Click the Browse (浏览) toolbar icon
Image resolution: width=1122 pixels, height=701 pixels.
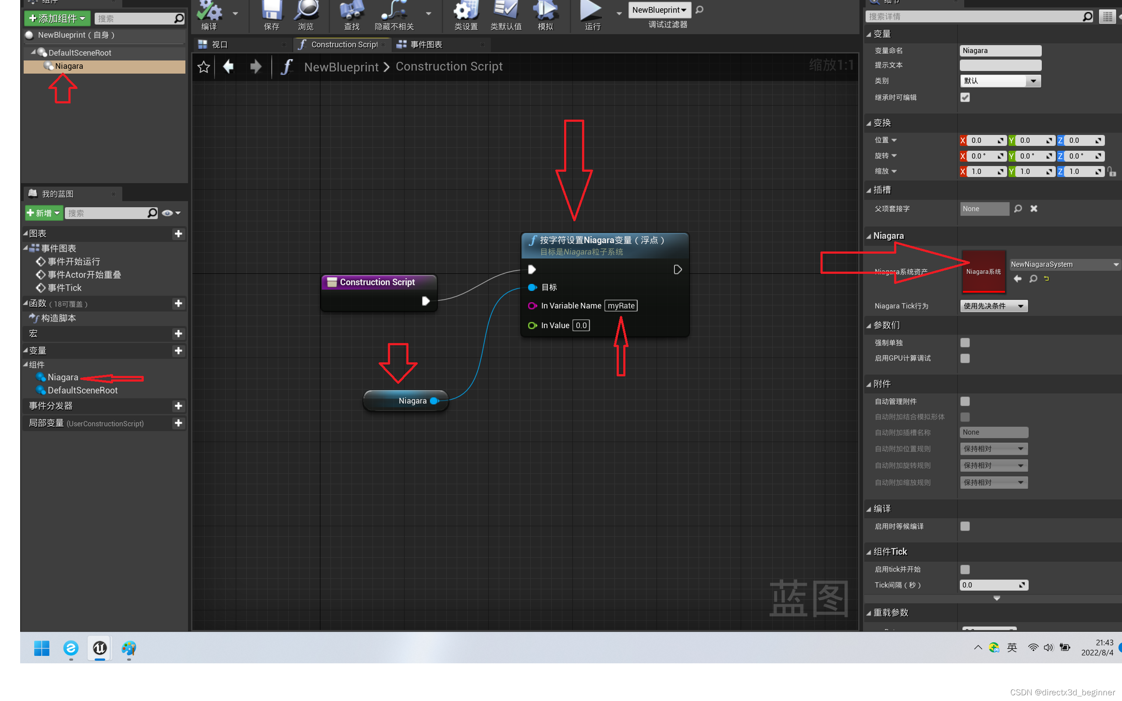click(306, 13)
